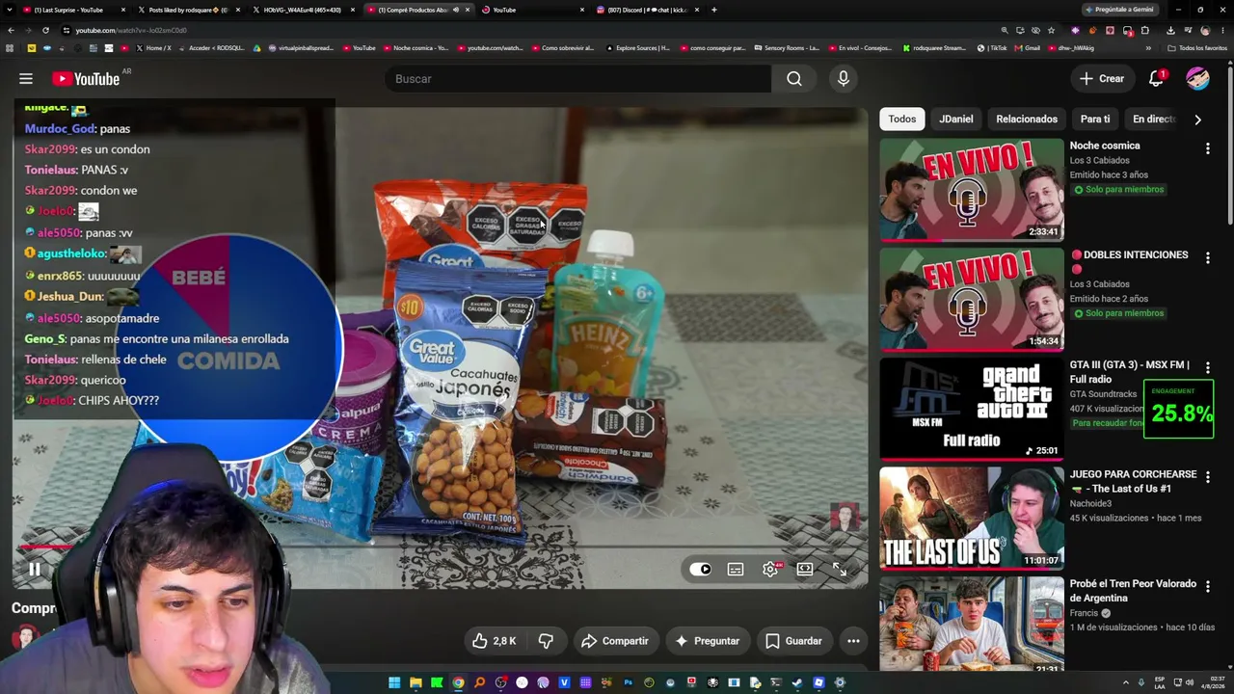Open the notifications bell
This screenshot has height=694, width=1234.
pyautogui.click(x=1156, y=79)
